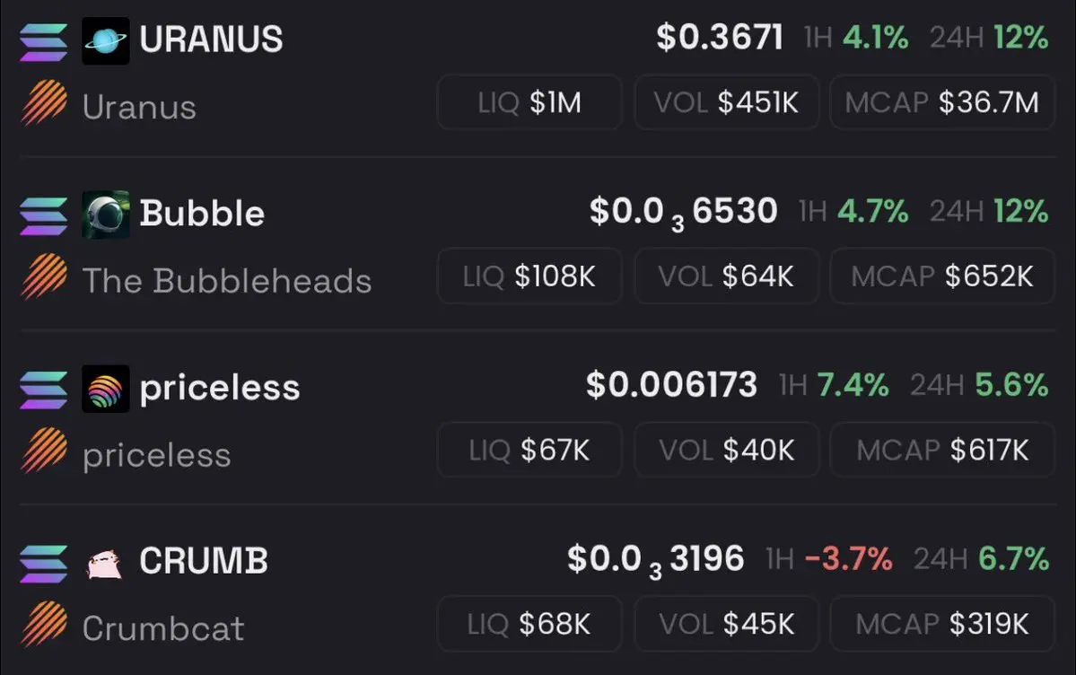1076x675 pixels.
Task: Click the Solana chain icon beside priceless
Action: 44,390
